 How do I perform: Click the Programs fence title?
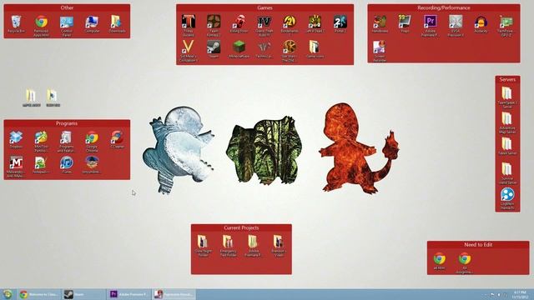point(67,123)
